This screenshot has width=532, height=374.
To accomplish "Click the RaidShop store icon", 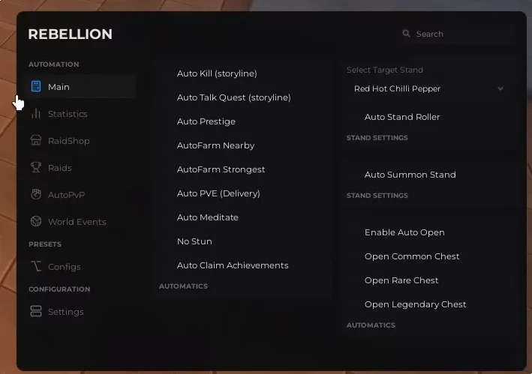I will click(x=36, y=141).
